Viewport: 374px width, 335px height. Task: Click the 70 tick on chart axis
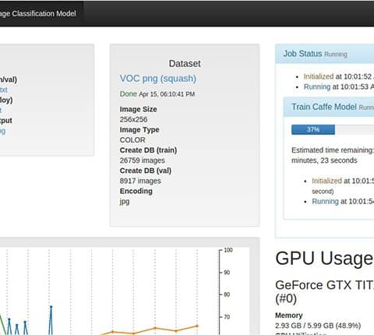point(227,317)
